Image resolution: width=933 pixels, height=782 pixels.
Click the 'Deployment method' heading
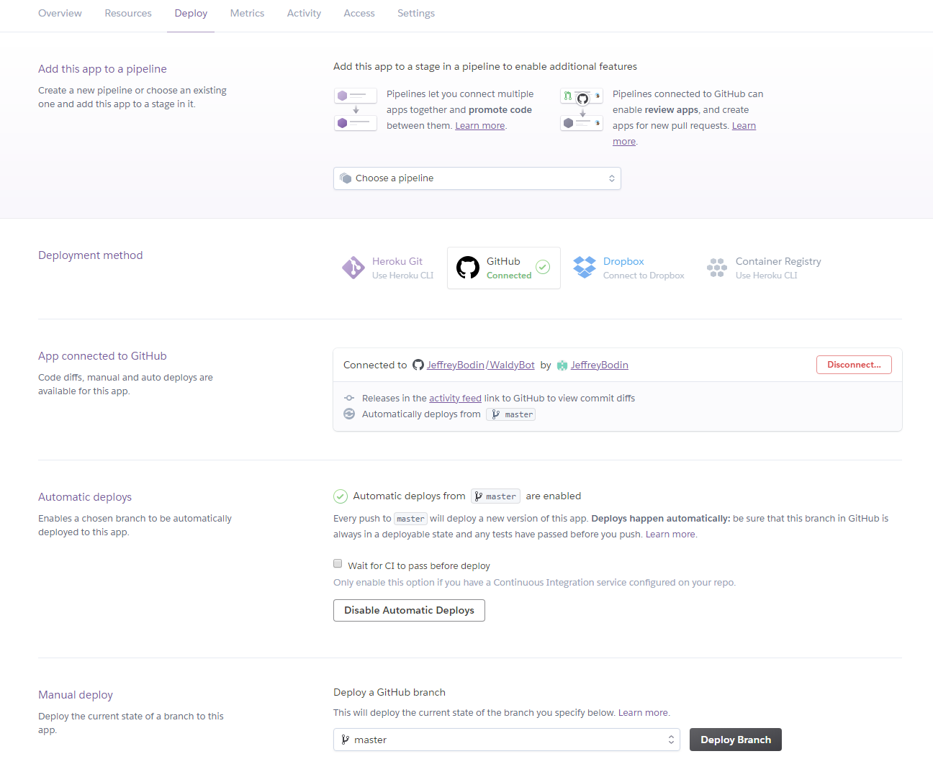coord(91,255)
